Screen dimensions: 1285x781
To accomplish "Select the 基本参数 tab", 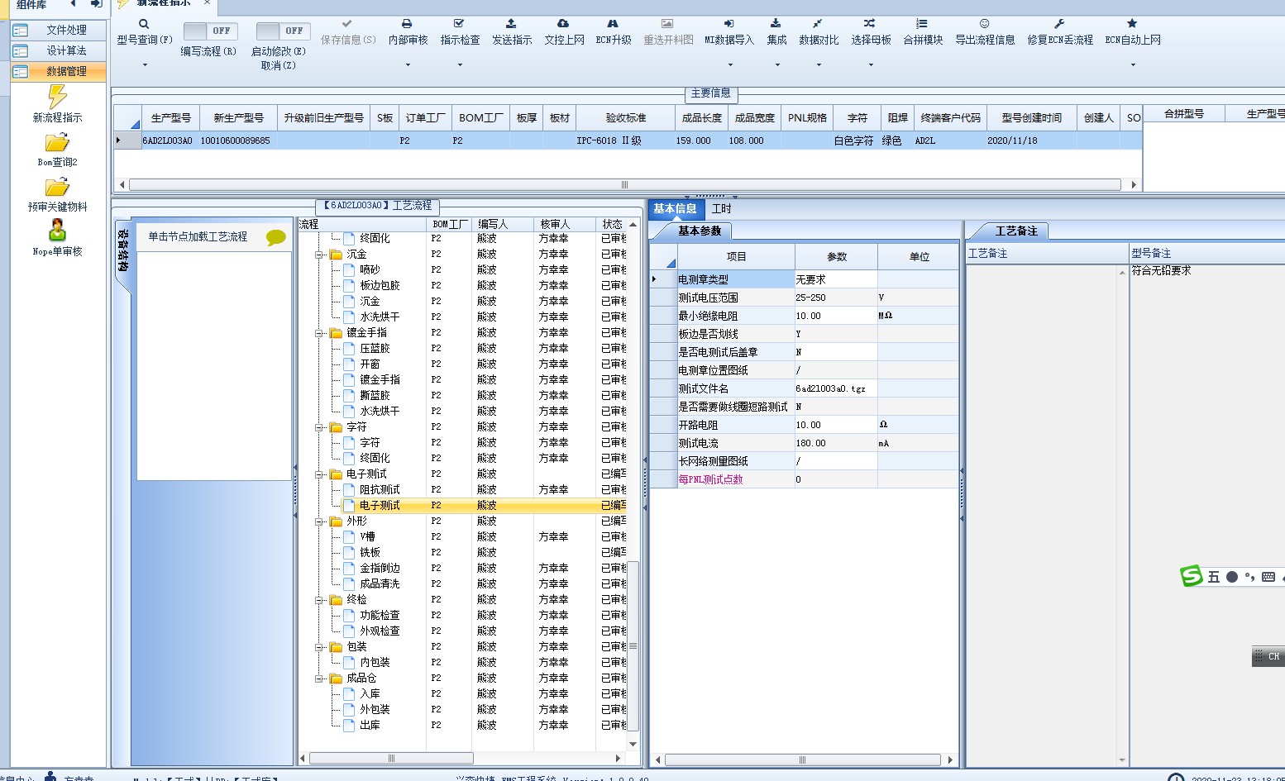I will tap(700, 231).
